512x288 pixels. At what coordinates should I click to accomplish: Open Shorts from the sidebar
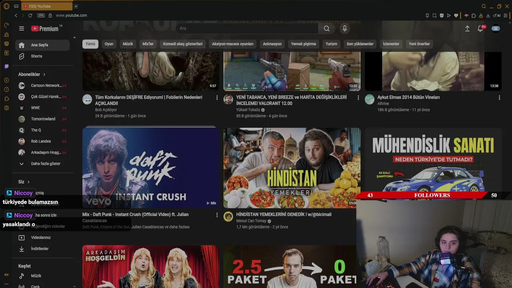coord(42,56)
